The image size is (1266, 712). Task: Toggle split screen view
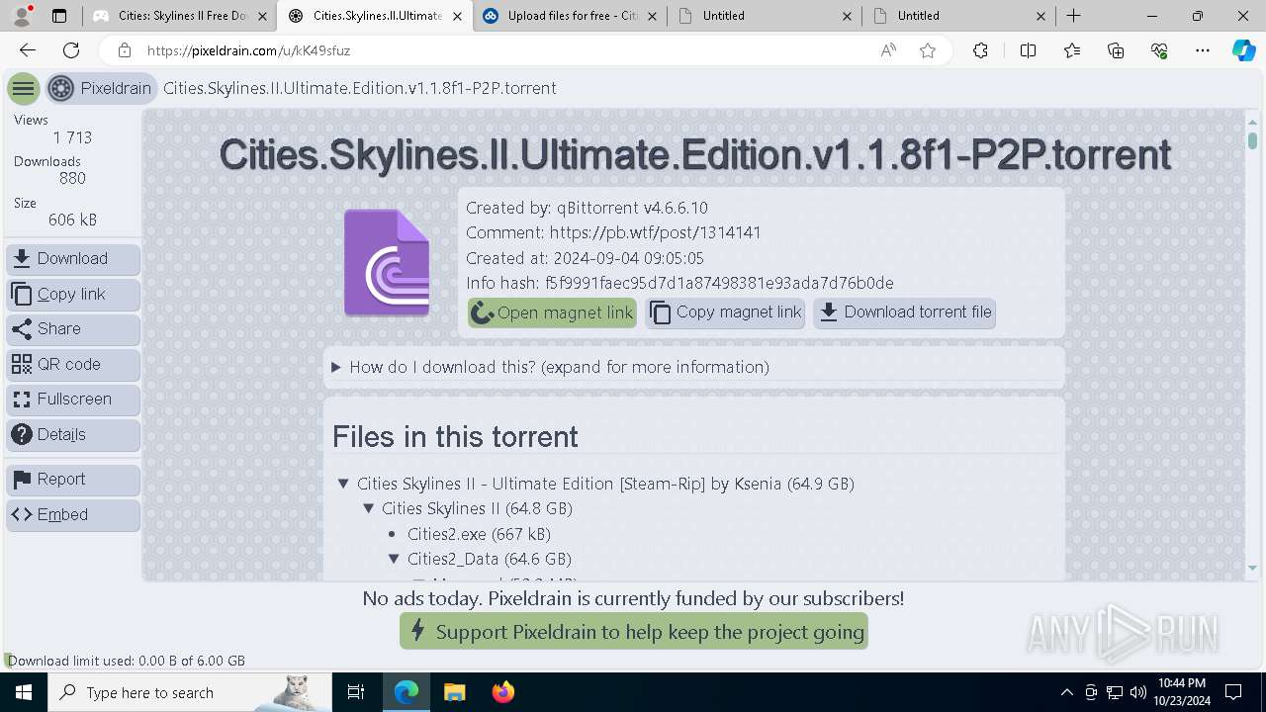[x=1028, y=50]
